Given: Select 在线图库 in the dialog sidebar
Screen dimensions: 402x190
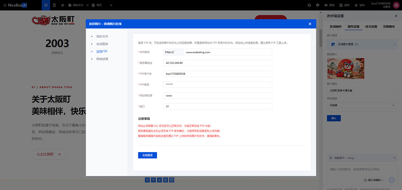Looking at the screenshot, I should pos(102,44).
